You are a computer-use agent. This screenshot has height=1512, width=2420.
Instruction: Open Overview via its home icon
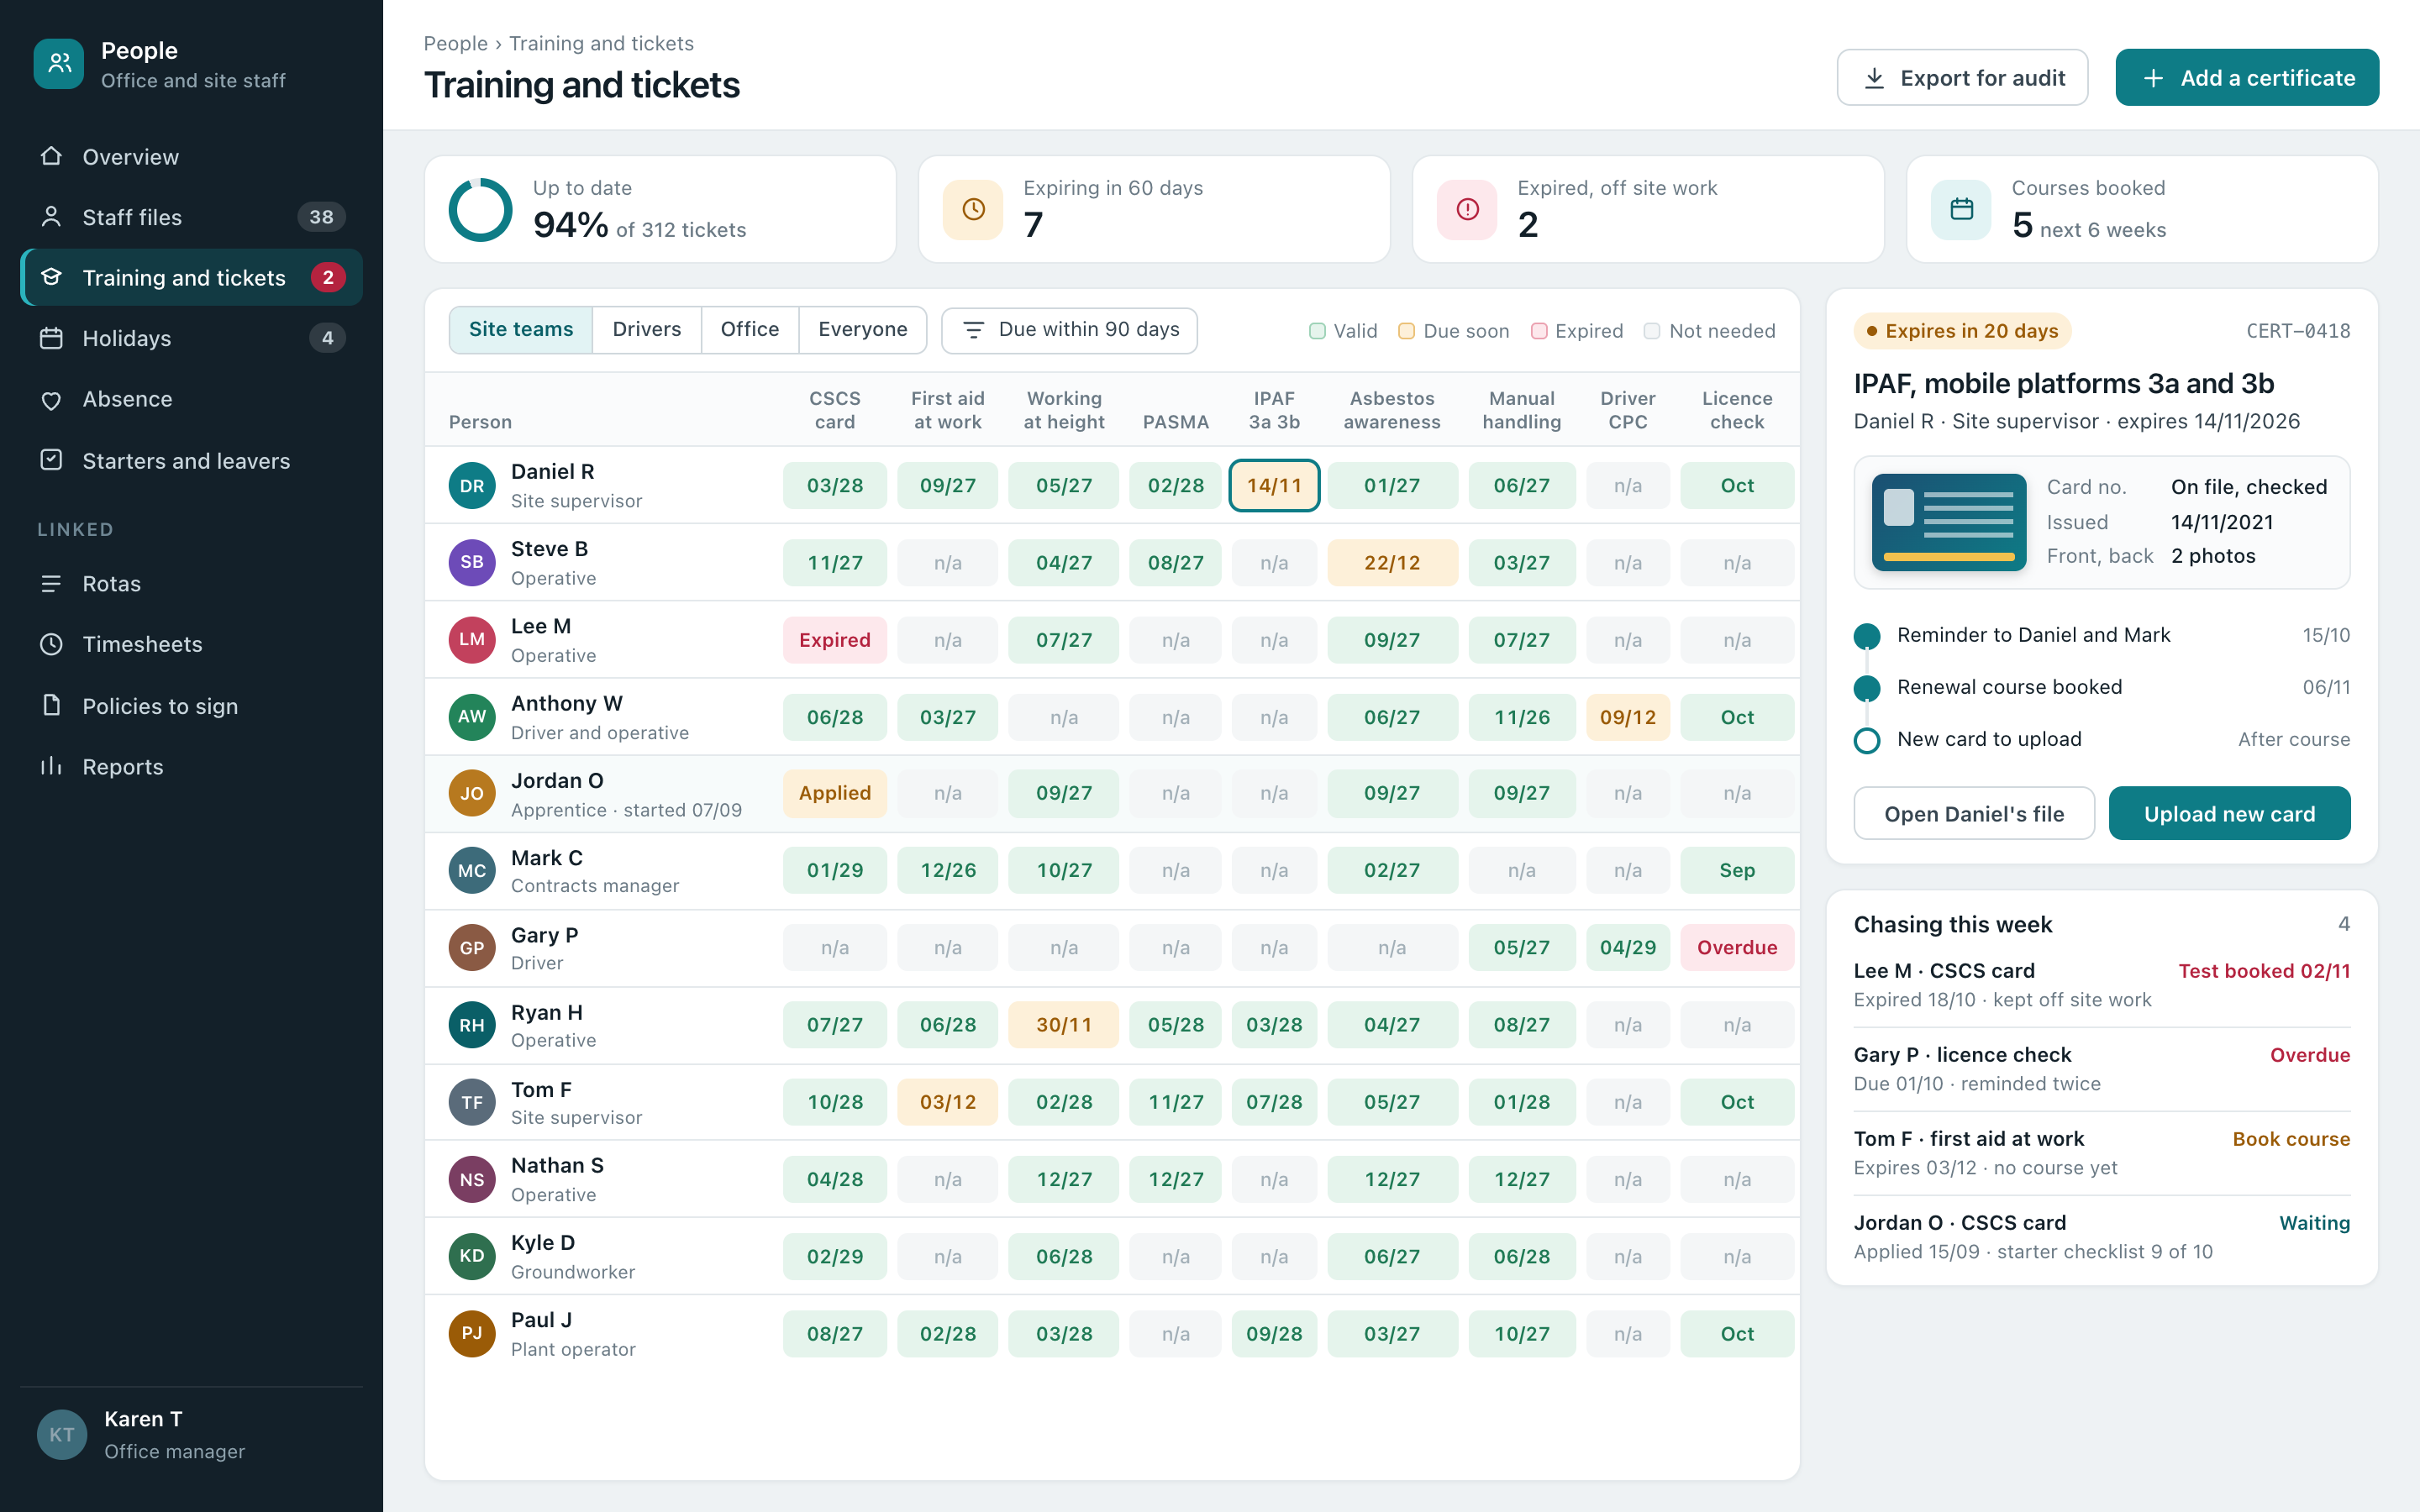[x=51, y=156]
